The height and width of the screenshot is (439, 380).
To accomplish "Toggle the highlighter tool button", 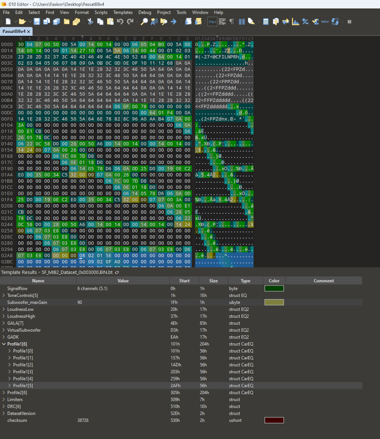I will (251, 22).
